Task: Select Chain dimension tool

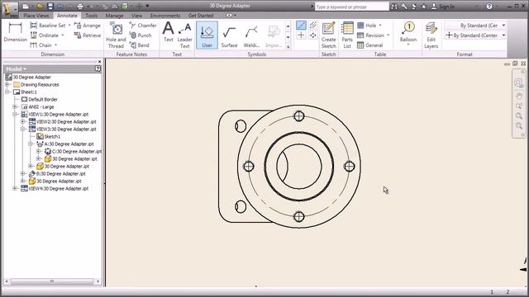Action: tap(41, 45)
